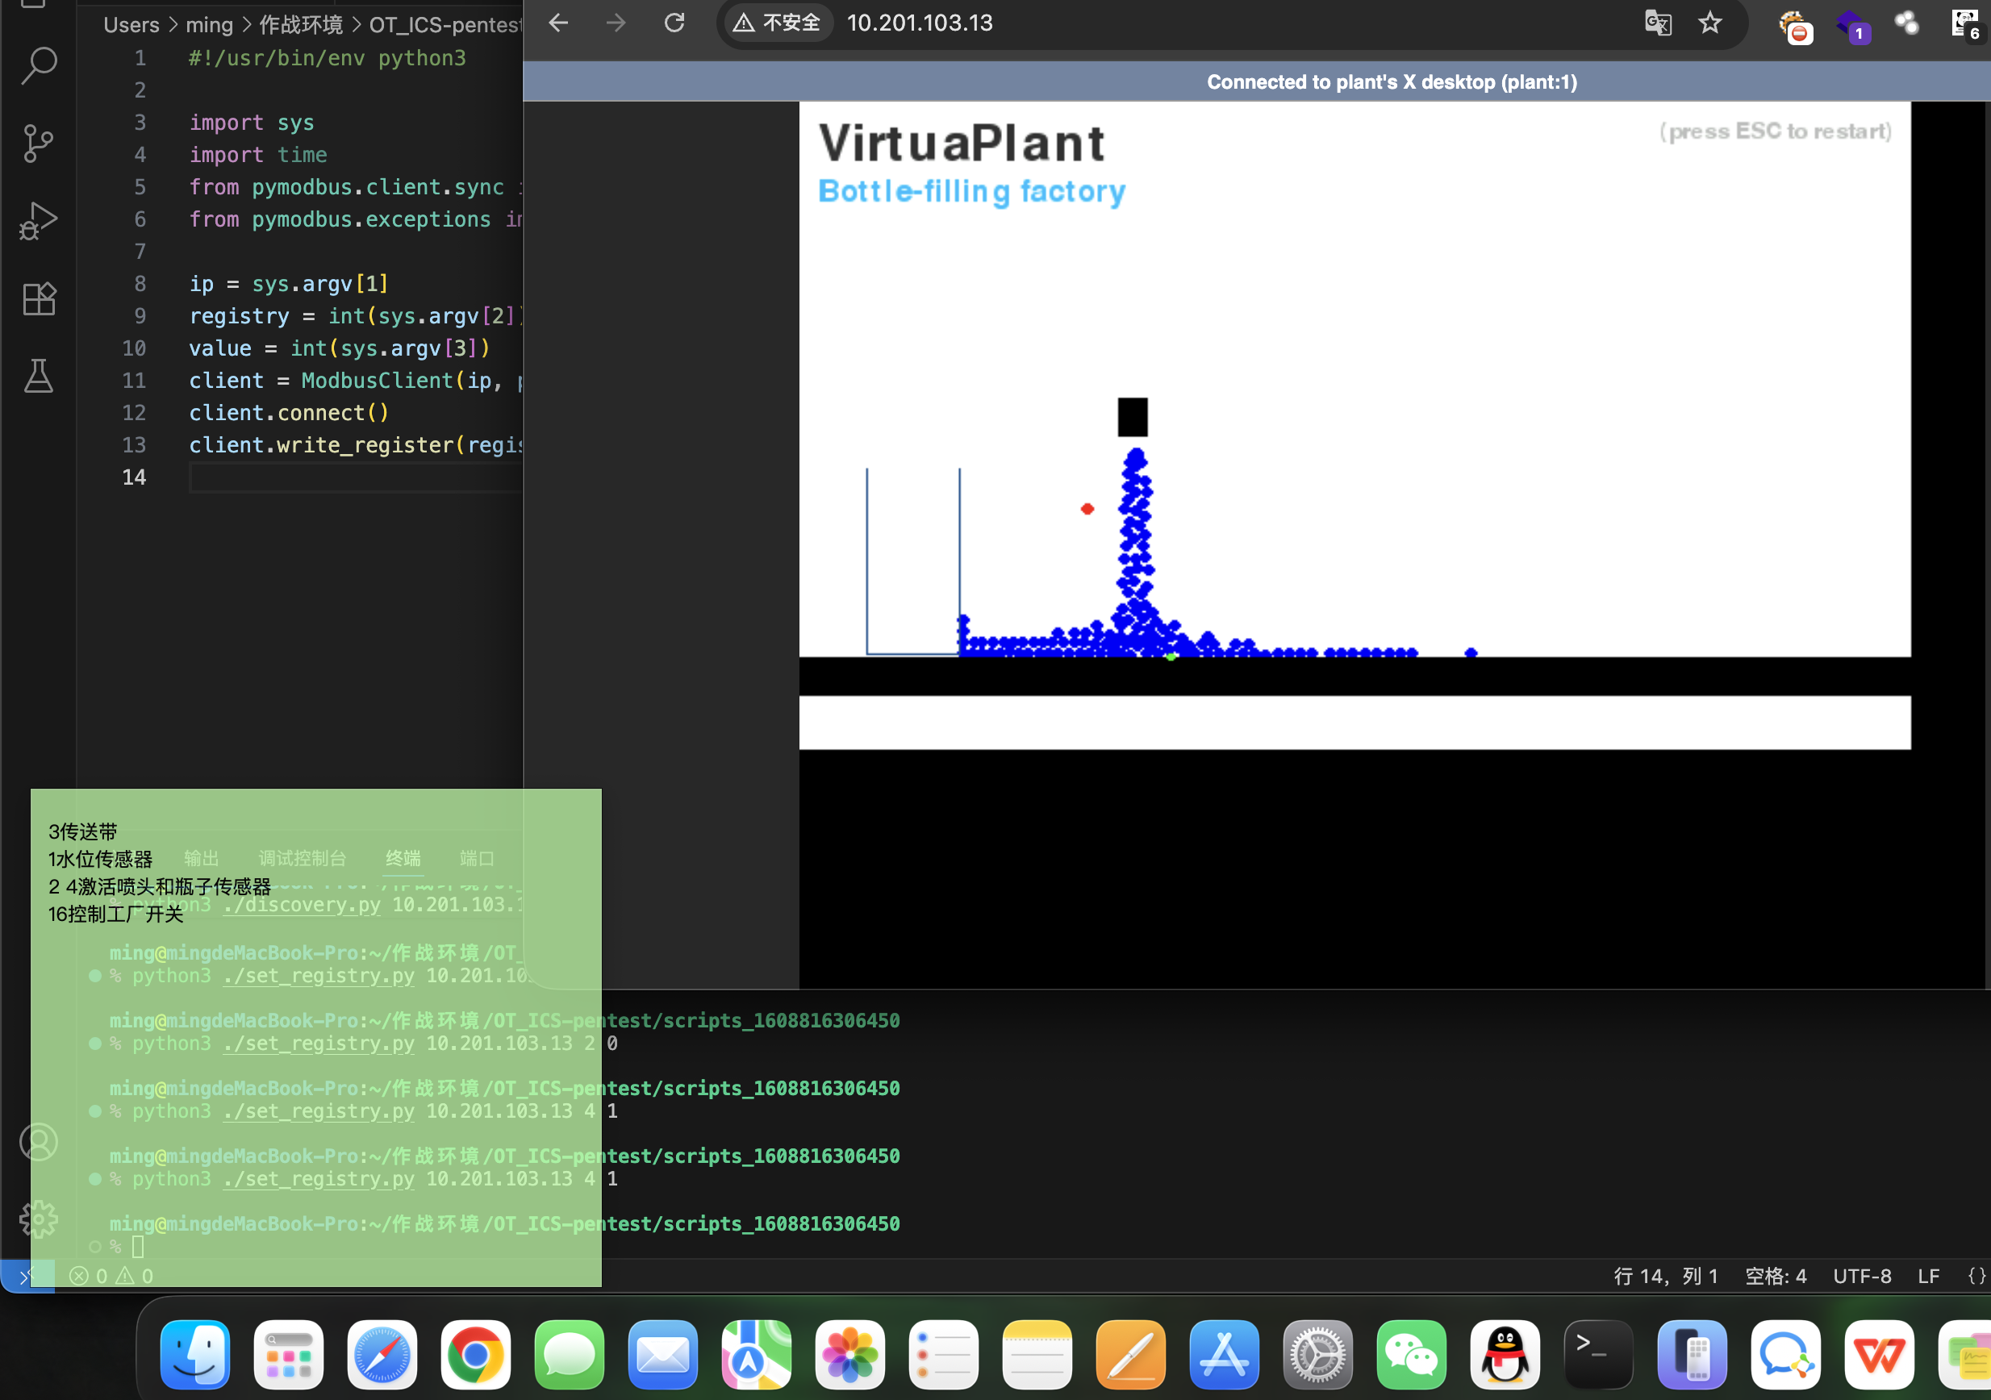Click code line 'client.connect()'
This screenshot has height=1400, width=1991.
[x=289, y=413]
